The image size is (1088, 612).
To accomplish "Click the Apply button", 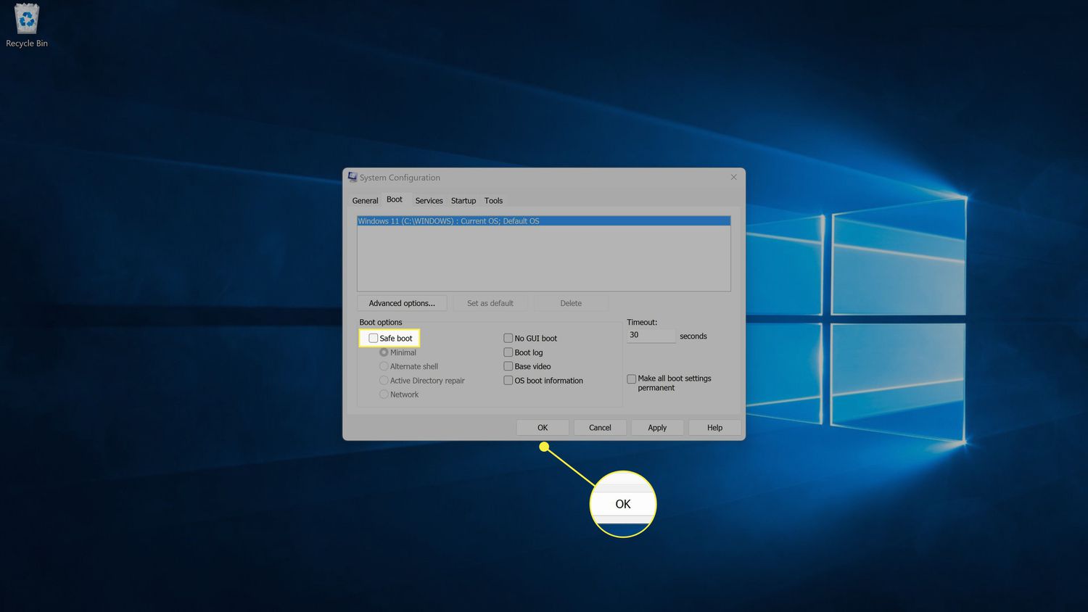I will (x=657, y=428).
